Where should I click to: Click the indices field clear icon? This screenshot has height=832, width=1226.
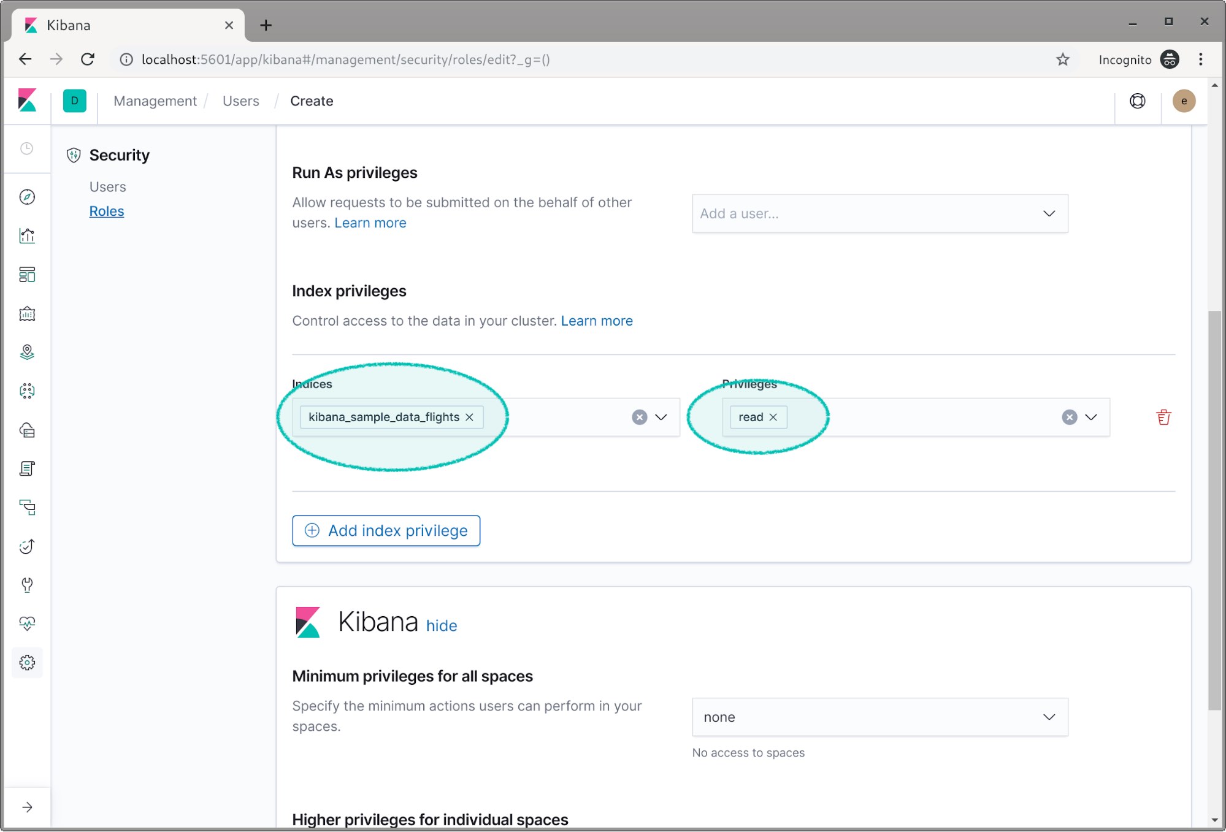point(639,416)
